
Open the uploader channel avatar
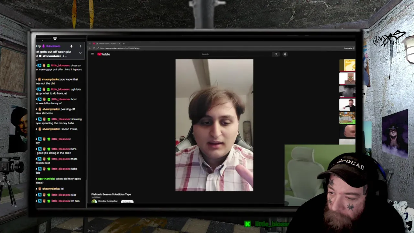[x=94, y=201]
